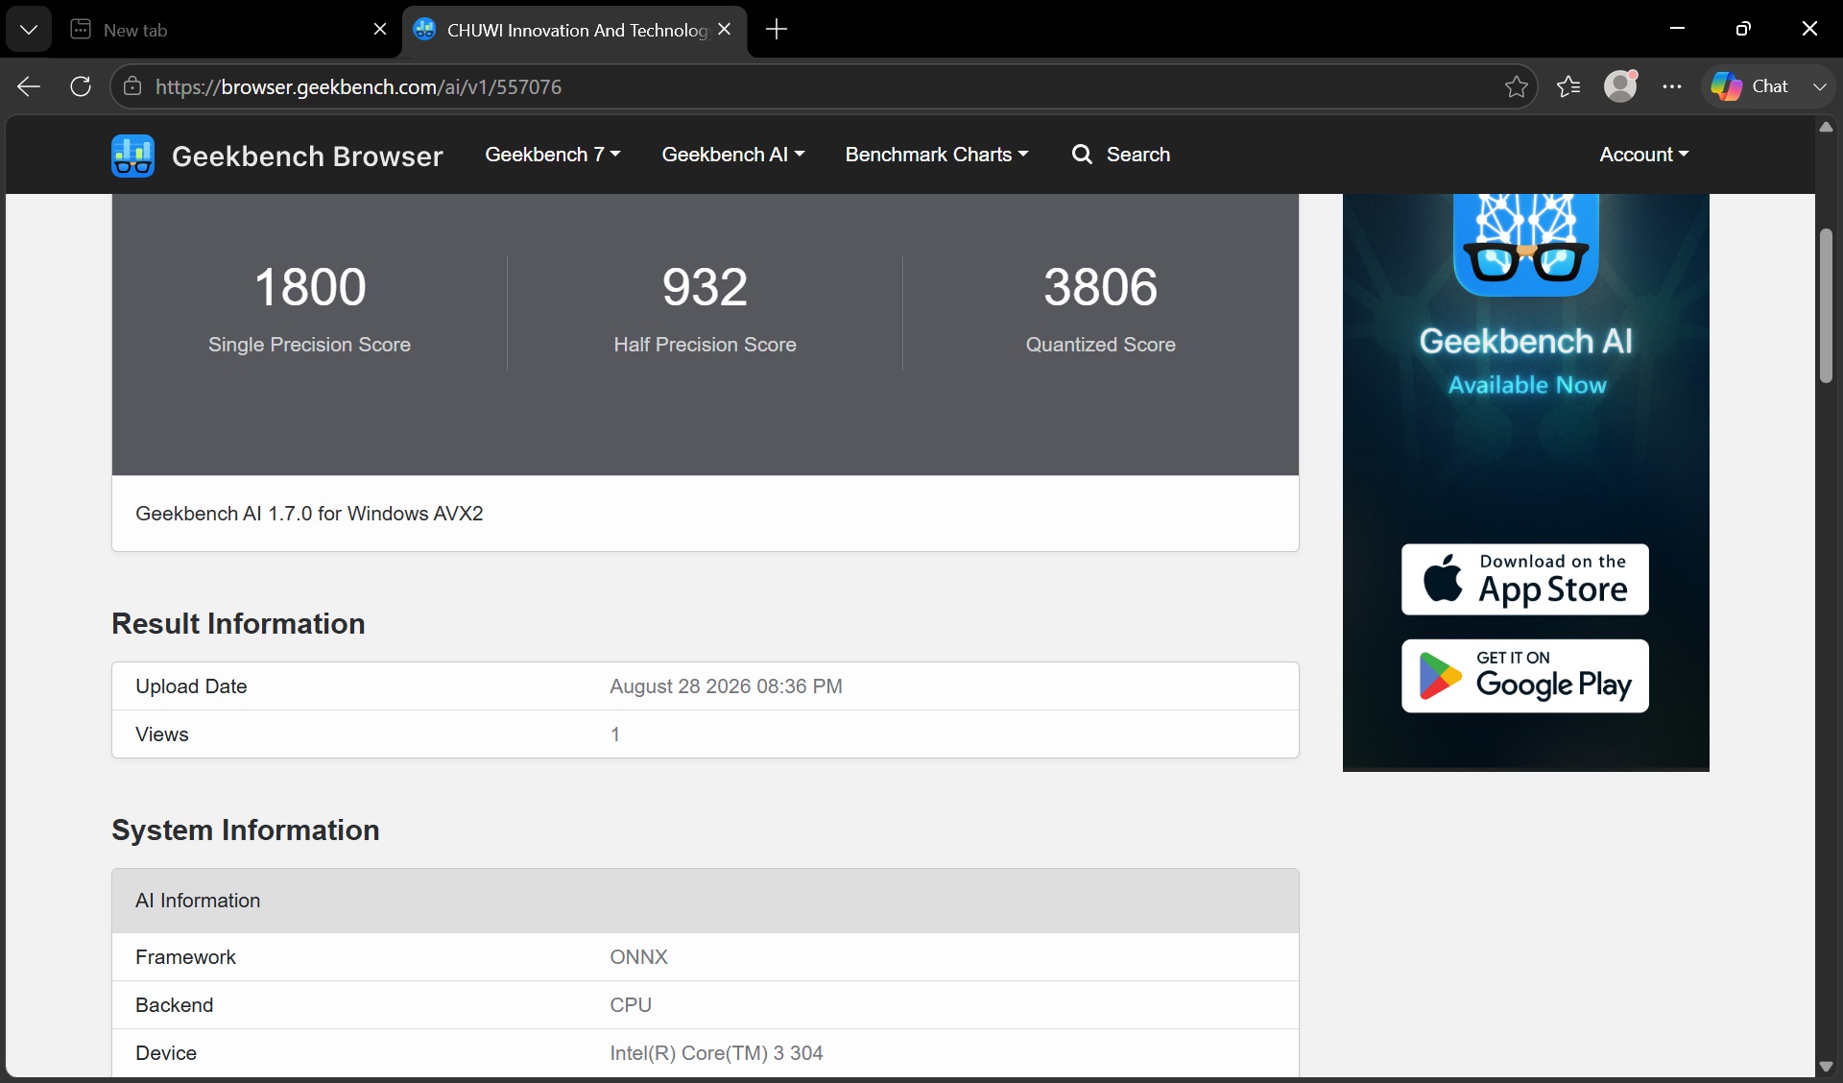Click the Apple logo on the App Store badge
1843x1083 pixels.
point(1443,579)
